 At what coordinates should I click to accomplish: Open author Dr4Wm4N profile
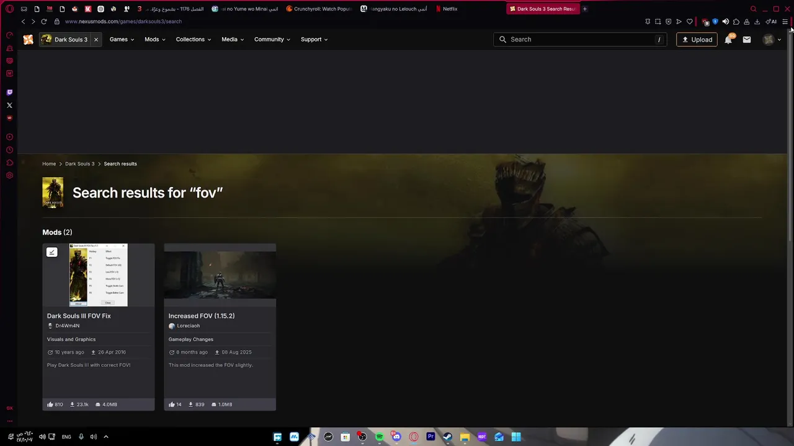click(x=67, y=326)
